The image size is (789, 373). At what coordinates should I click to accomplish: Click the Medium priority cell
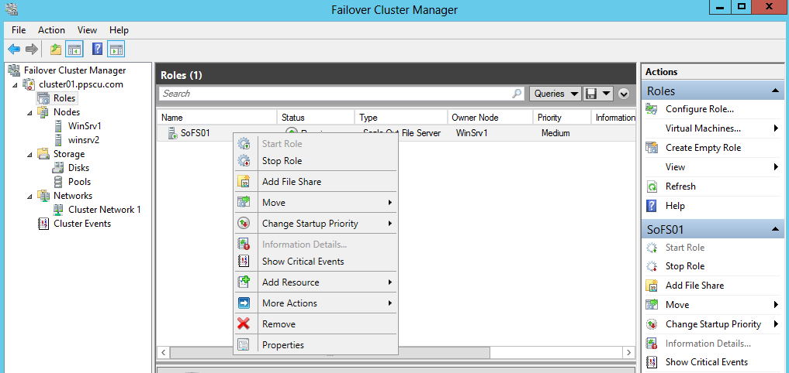tap(555, 133)
